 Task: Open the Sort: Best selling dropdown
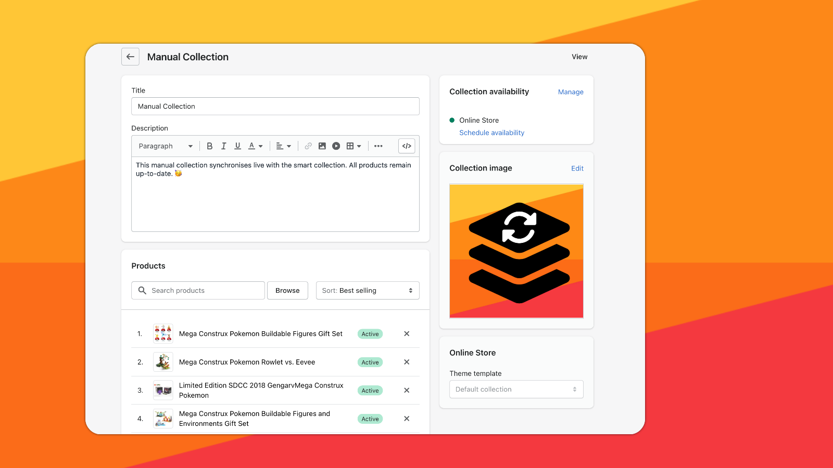[368, 291]
